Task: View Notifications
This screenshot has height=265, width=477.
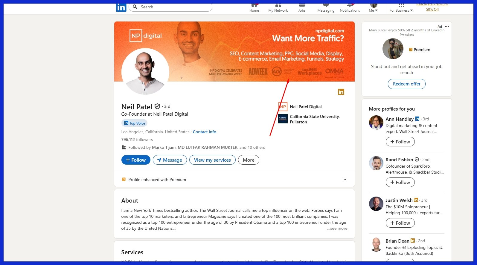Action: pyautogui.click(x=350, y=8)
